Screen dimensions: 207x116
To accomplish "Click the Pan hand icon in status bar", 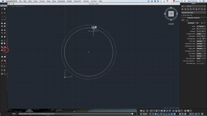I will coord(180,114).
